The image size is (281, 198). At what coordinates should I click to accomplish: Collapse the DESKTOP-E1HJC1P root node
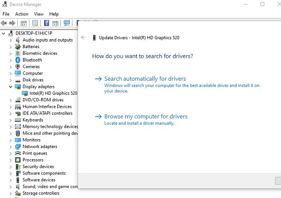(x=4, y=34)
